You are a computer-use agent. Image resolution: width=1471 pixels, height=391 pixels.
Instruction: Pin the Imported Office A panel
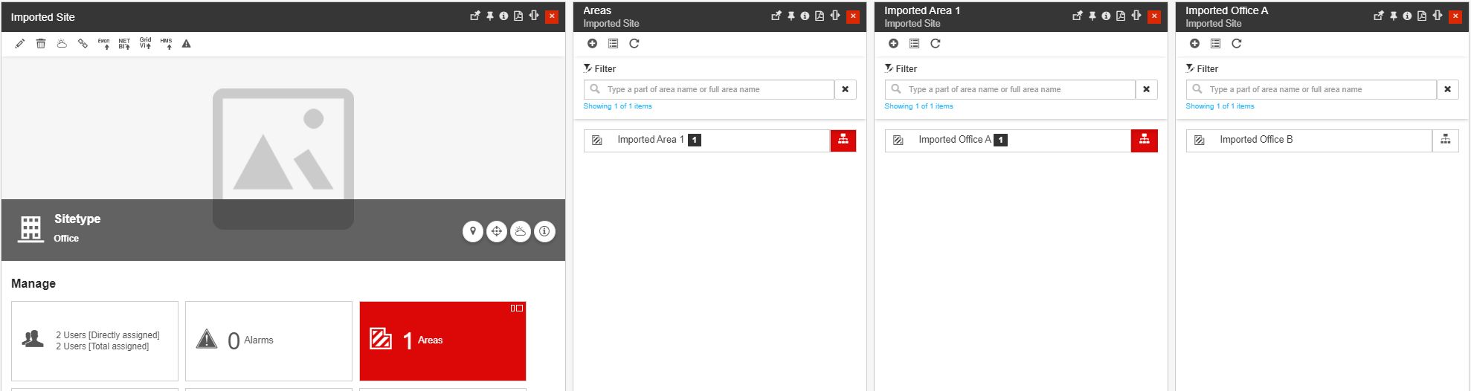pos(1393,16)
